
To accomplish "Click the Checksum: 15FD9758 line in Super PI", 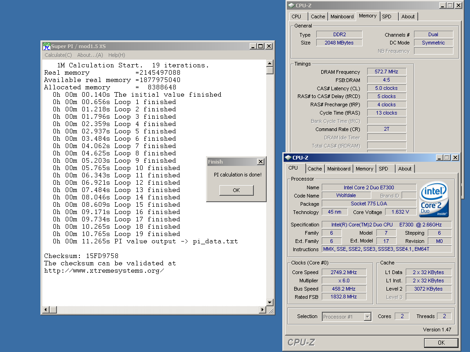I will [81, 256].
